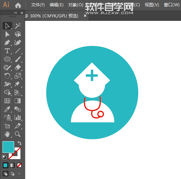Select the Lasso tool
The width and height of the screenshot is (181, 179).
(x=18, y=34)
